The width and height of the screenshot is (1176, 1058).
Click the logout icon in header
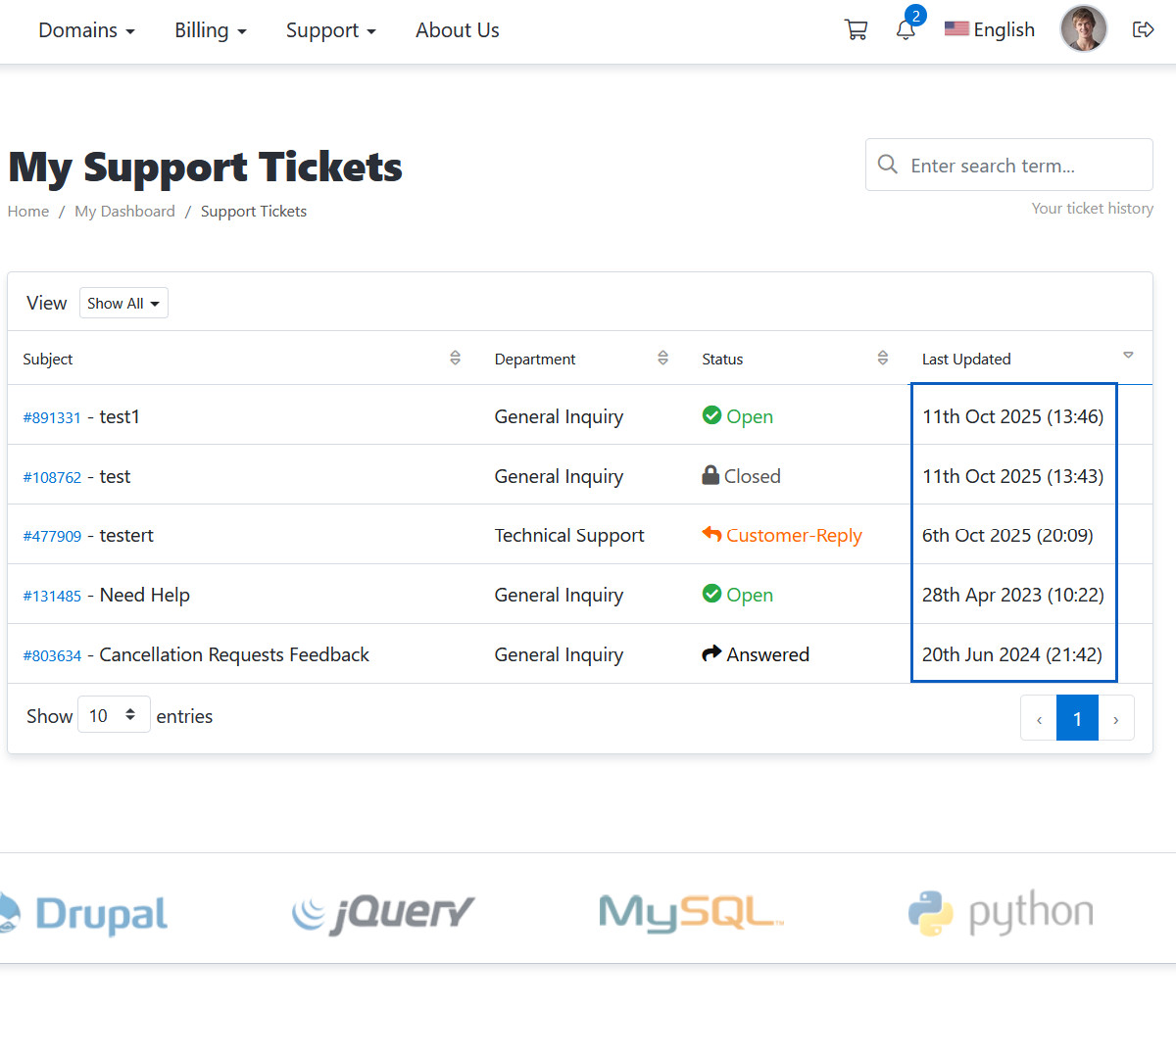click(1143, 30)
